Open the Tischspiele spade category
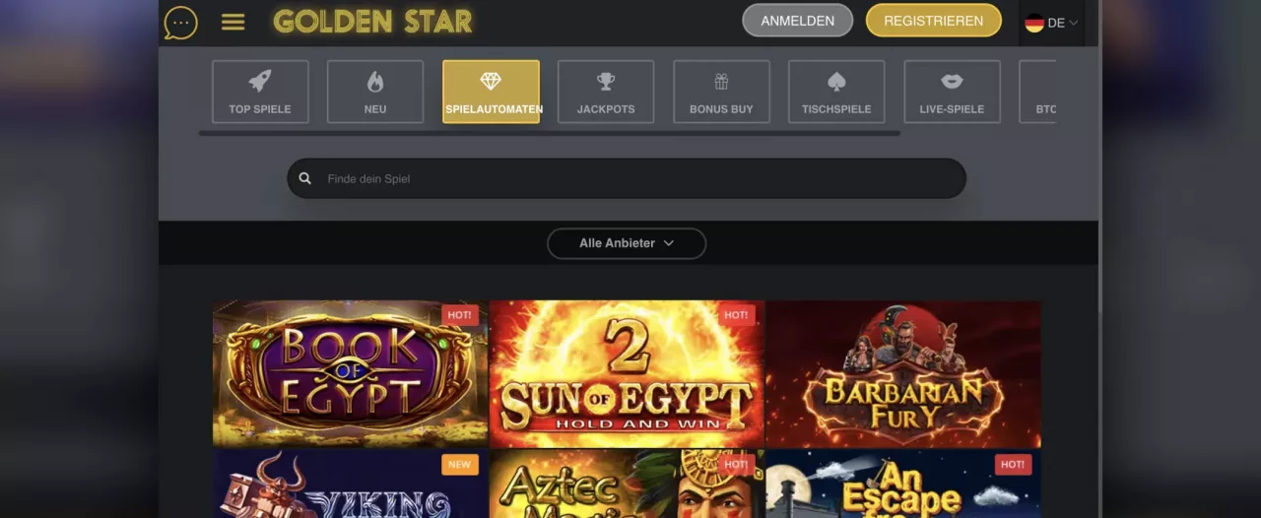Image resolution: width=1261 pixels, height=518 pixels. [836, 92]
